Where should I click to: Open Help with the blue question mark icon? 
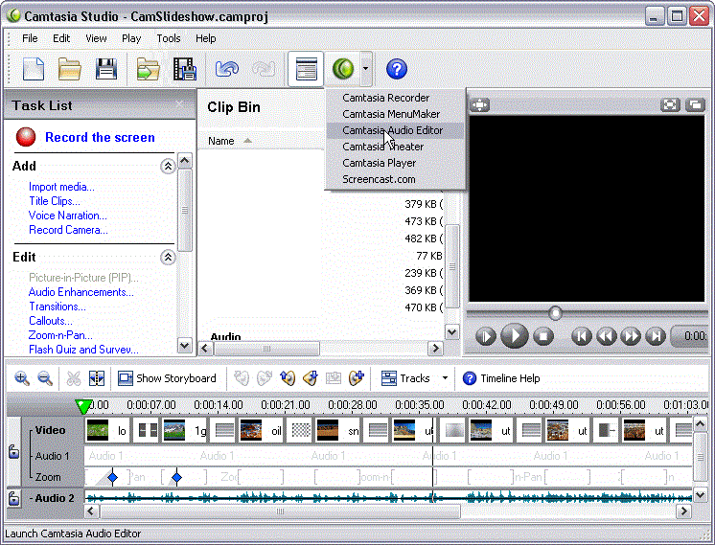click(397, 69)
